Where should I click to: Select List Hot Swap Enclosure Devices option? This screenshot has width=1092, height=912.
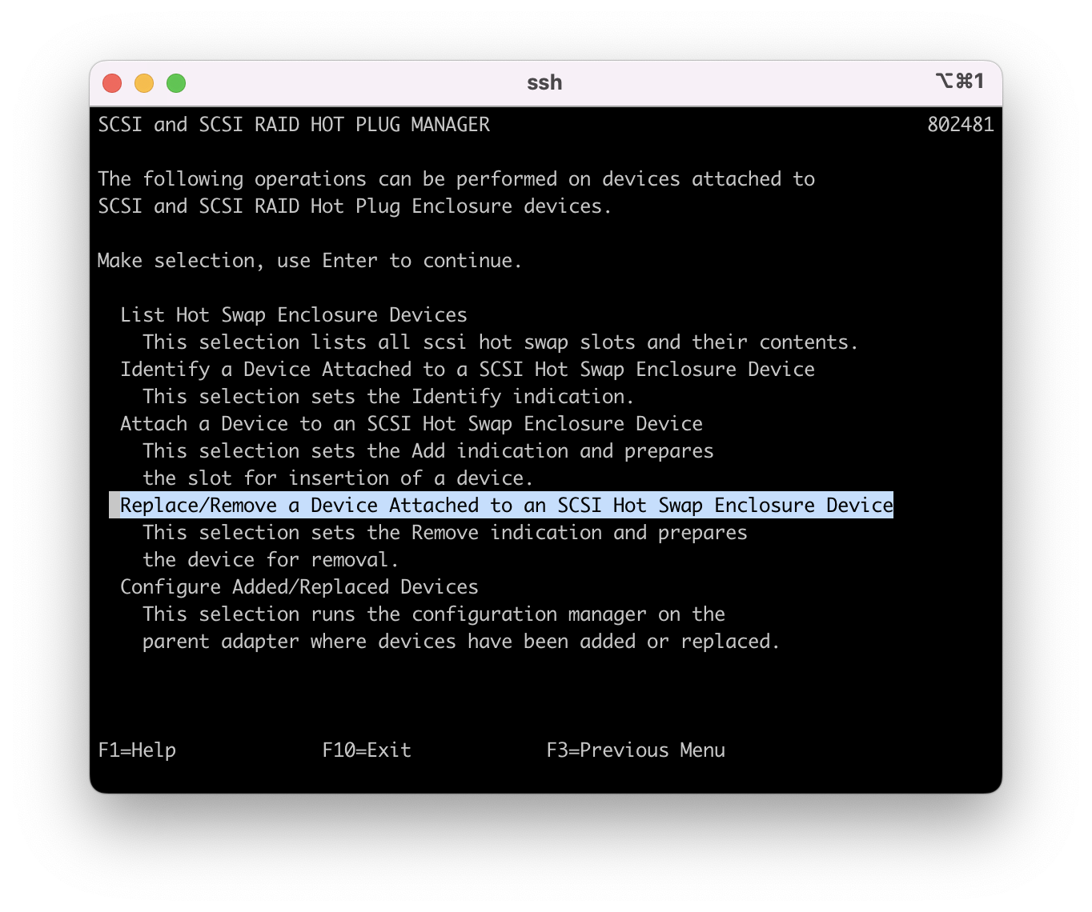pos(294,315)
